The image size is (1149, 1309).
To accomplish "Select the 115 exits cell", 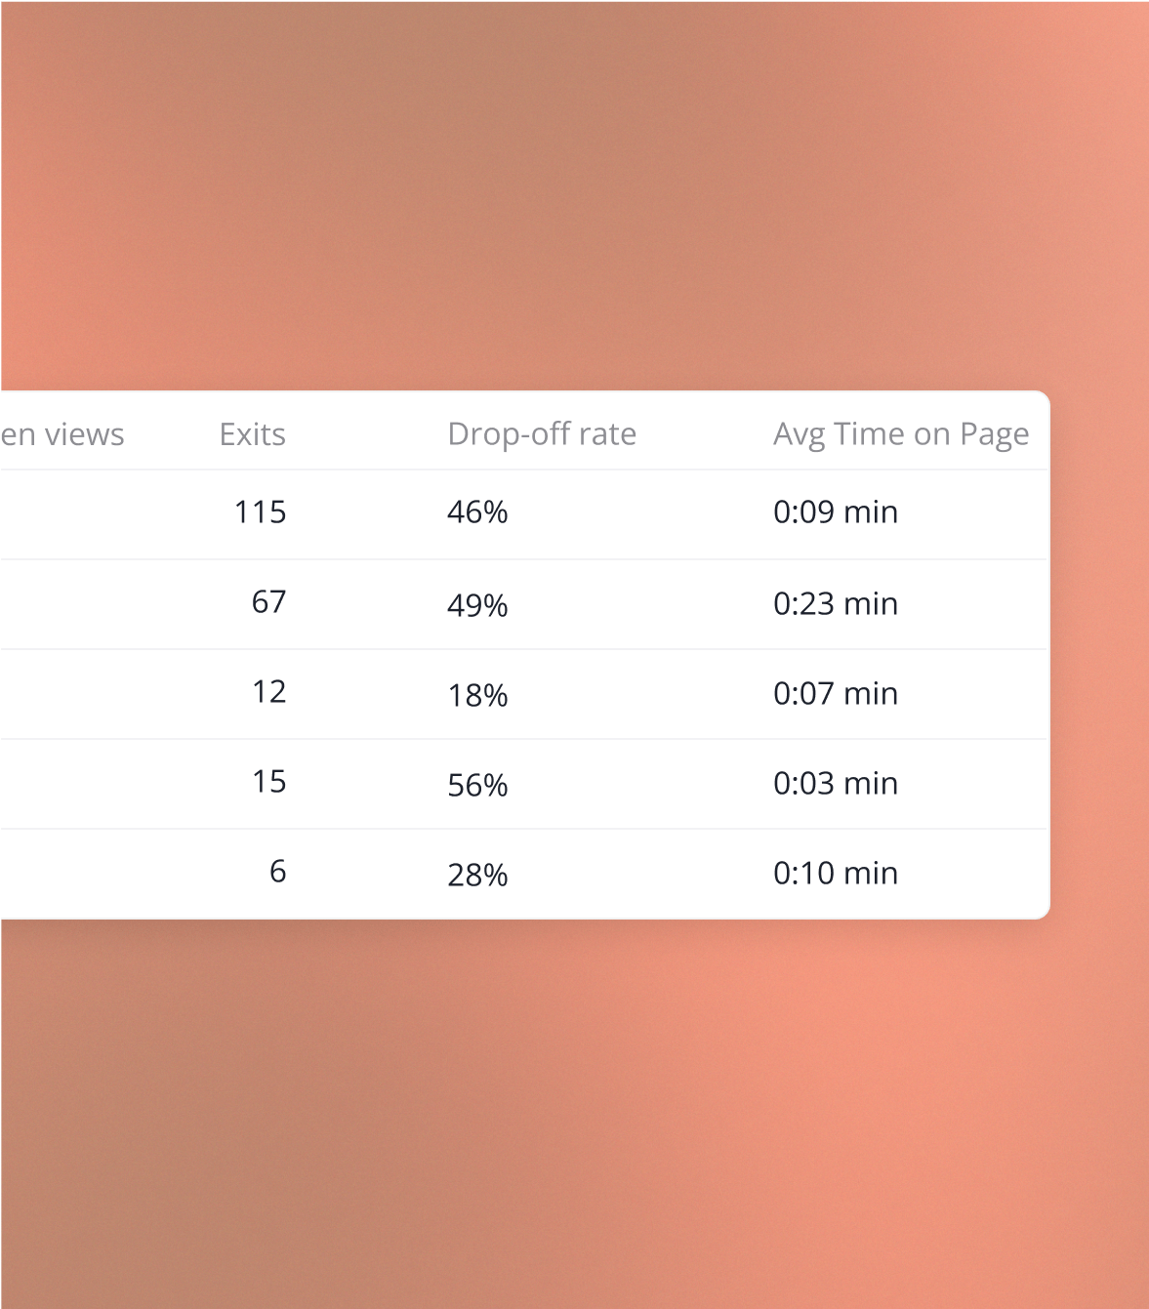I will pos(260,512).
